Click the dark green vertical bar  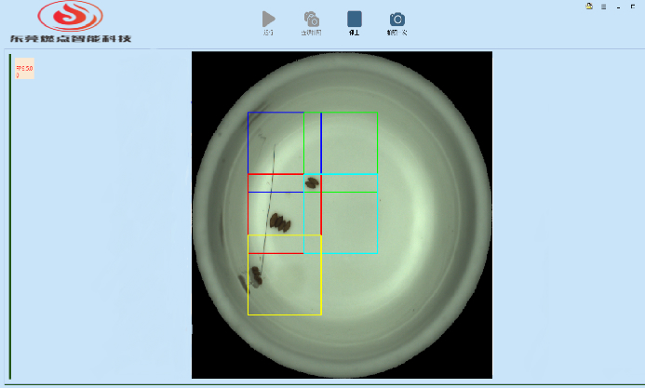coord(10,217)
